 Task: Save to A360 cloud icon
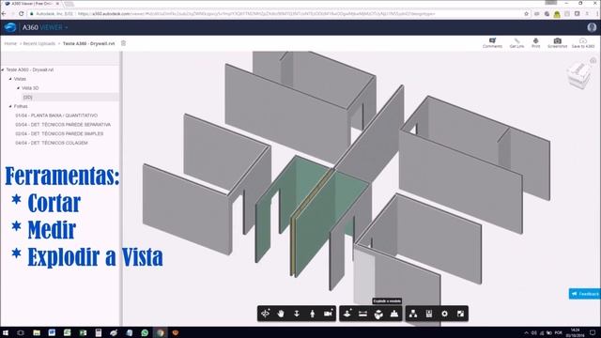[x=583, y=42]
